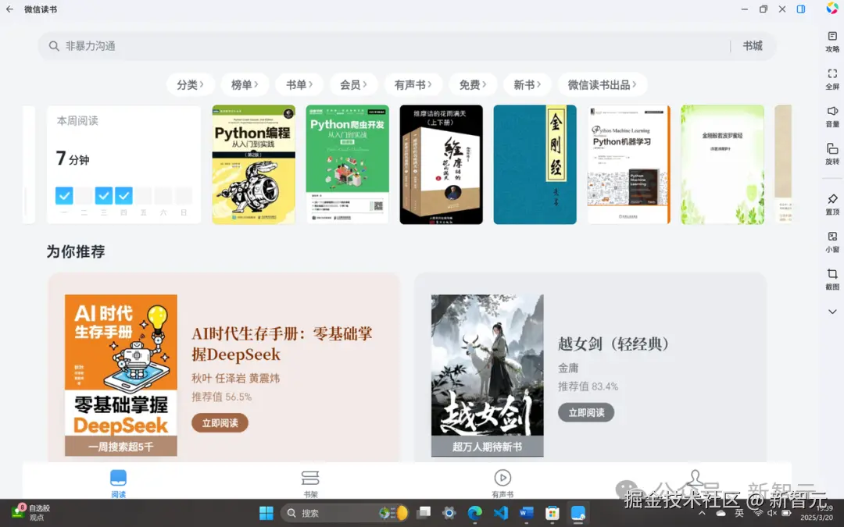Image resolution: width=844 pixels, height=527 pixels.
Task: Click 立即阅读 for AI时代生存手册
Action: [x=220, y=423]
